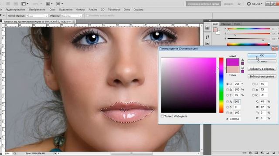Click OK in the color picker dialog
The height and width of the screenshot is (156, 279).
click(262, 55)
